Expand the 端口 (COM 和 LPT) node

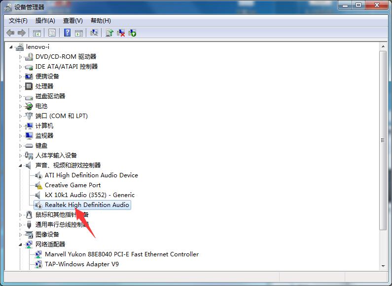click(21, 116)
